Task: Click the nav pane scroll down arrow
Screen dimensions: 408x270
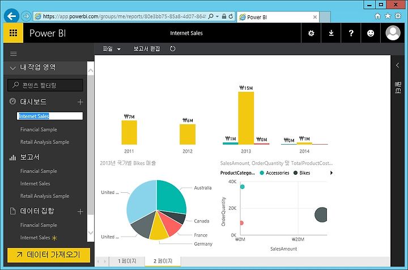Action: (x=91, y=233)
